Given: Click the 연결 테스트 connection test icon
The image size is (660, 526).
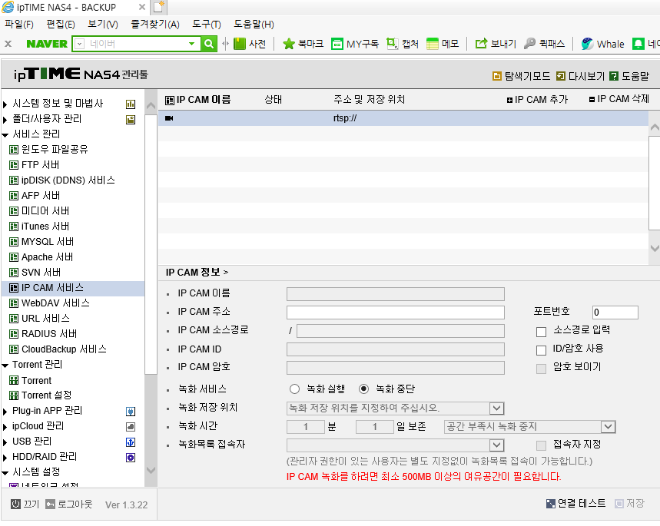Looking at the screenshot, I should click(551, 504).
